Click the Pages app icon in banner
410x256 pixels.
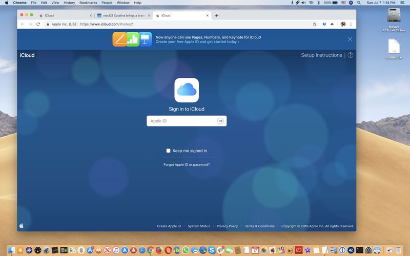120,39
